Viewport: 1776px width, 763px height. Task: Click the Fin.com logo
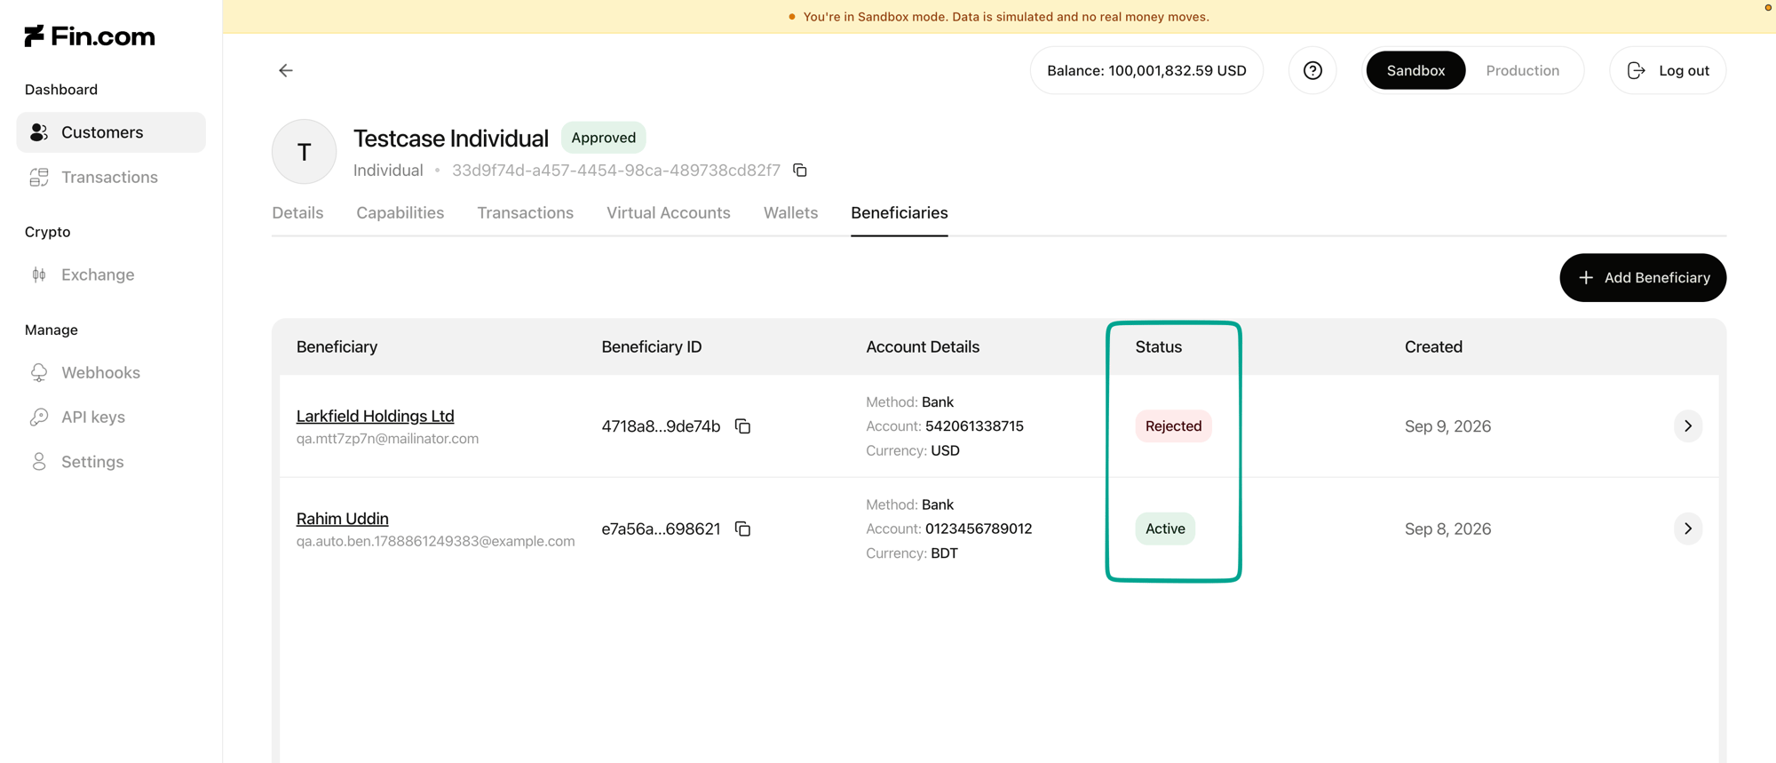click(90, 36)
